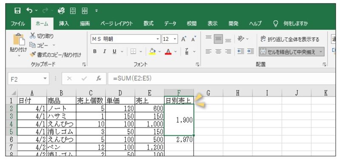Click 折り返して全体を表示する wrap text
This screenshot has height=162, width=340.
(x=290, y=39)
